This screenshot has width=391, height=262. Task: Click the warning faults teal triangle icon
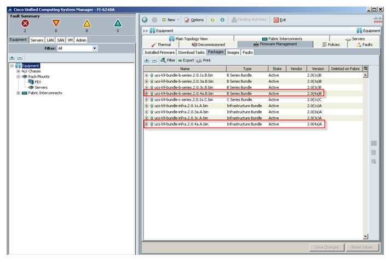tap(118, 24)
